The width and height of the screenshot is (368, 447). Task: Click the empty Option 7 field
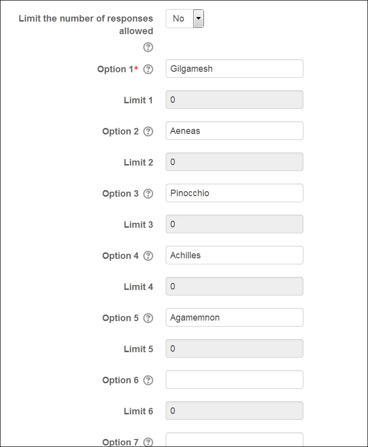pyautogui.click(x=234, y=439)
